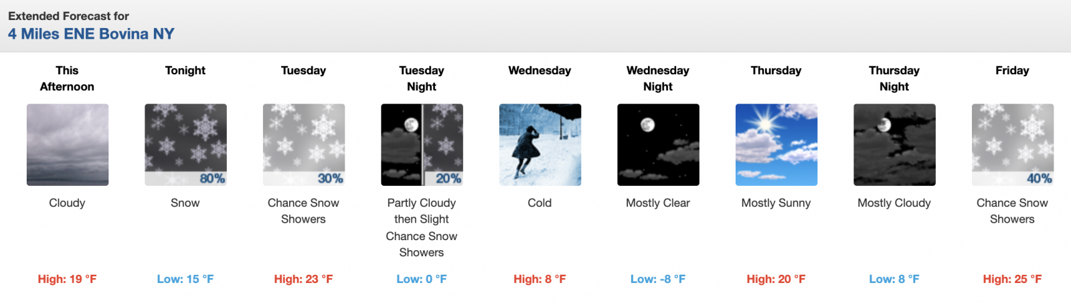Select Wednesday's Cold blizzard icon
This screenshot has height=303, width=1071.
(540, 144)
